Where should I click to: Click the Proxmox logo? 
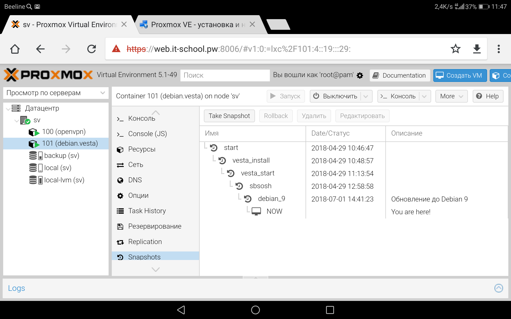tap(48, 75)
